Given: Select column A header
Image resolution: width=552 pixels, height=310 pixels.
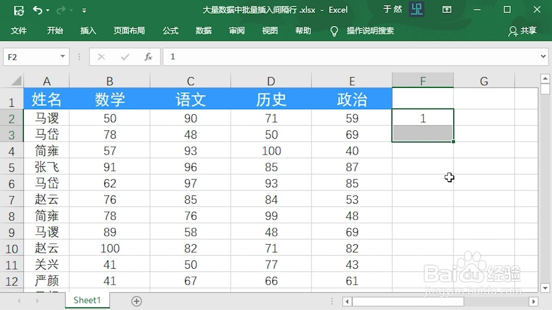Looking at the screenshot, I should coord(47,81).
